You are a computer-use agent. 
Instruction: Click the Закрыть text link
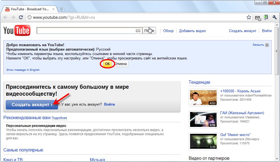258,45
